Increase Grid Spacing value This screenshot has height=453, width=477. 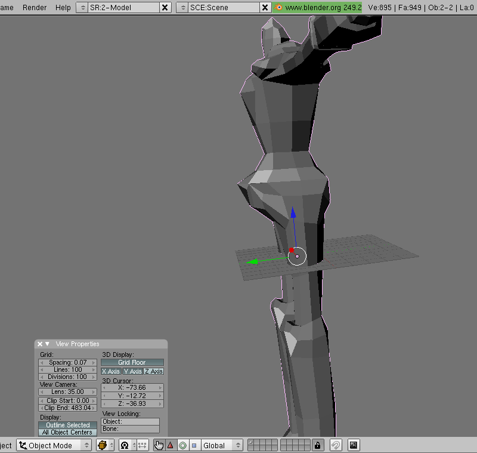pos(93,362)
